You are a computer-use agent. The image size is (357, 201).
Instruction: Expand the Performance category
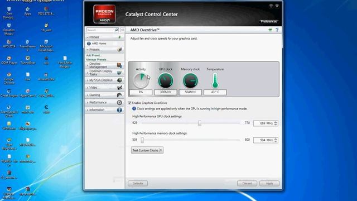click(104, 102)
